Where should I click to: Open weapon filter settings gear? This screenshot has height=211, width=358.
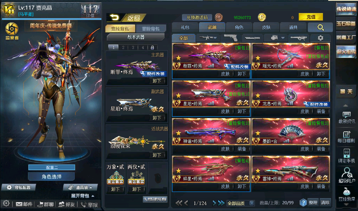click(320, 38)
